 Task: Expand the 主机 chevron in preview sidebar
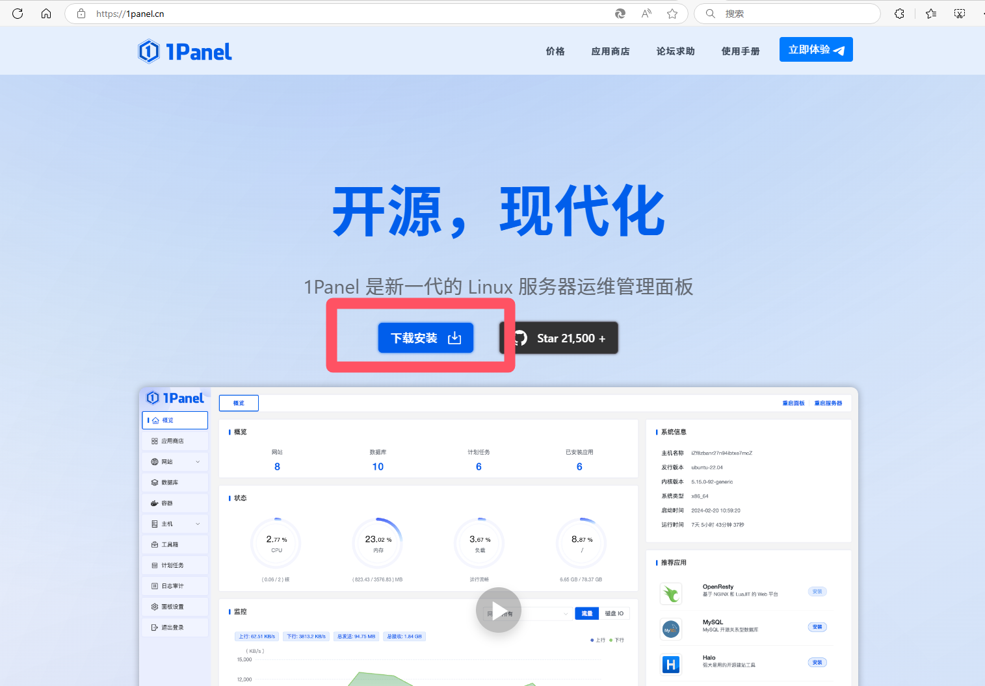198,524
